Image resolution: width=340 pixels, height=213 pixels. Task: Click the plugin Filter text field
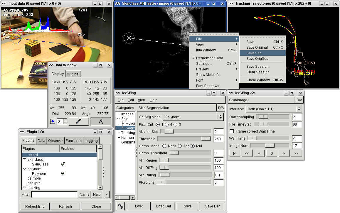point(54,194)
